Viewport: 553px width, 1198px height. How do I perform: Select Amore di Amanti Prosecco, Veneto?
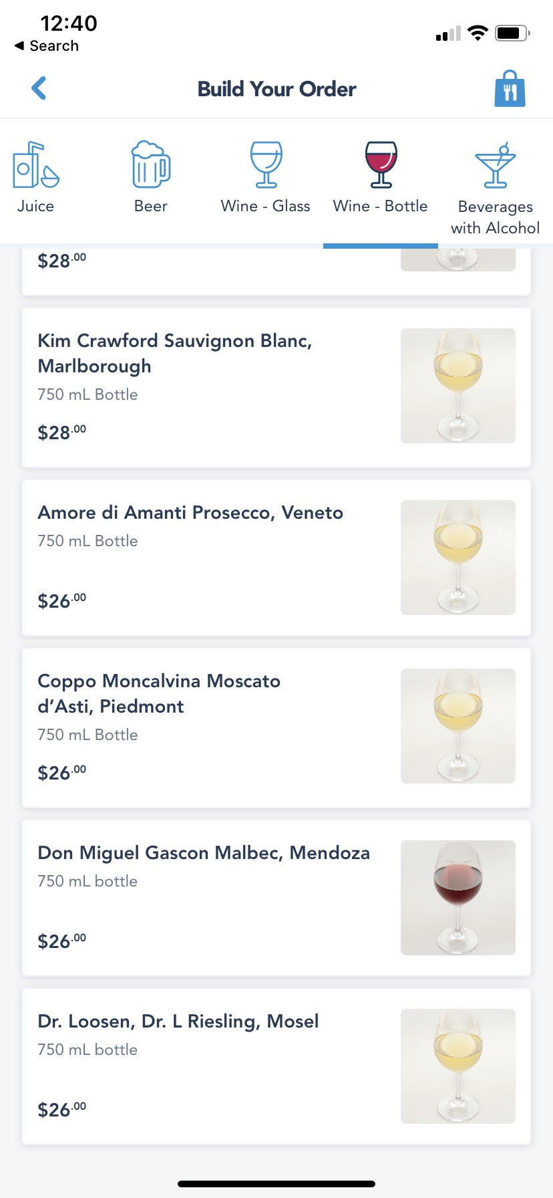click(x=190, y=513)
